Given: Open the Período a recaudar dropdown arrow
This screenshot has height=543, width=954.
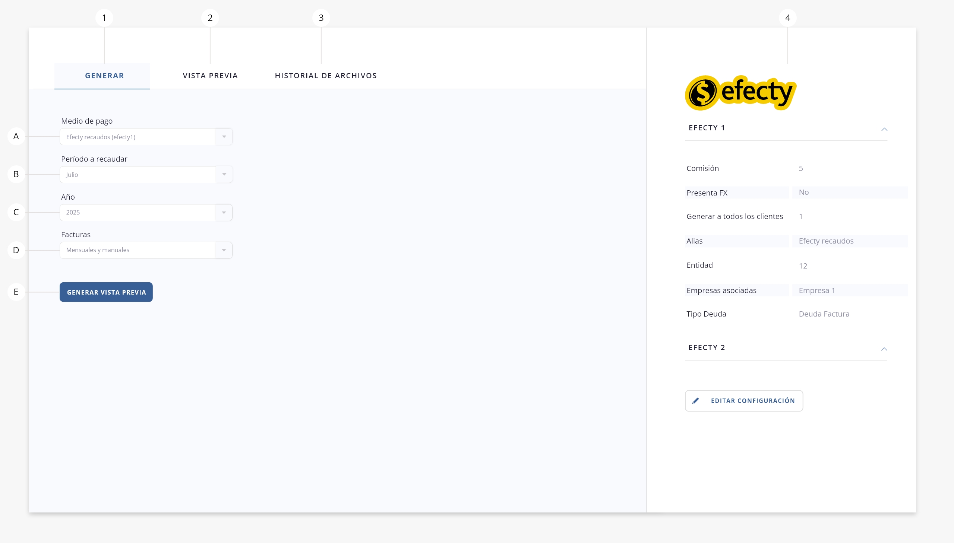Looking at the screenshot, I should (x=224, y=175).
